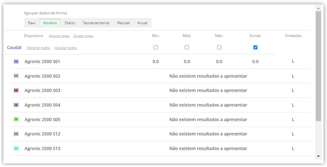Switch grouping to Anual

coord(142,23)
